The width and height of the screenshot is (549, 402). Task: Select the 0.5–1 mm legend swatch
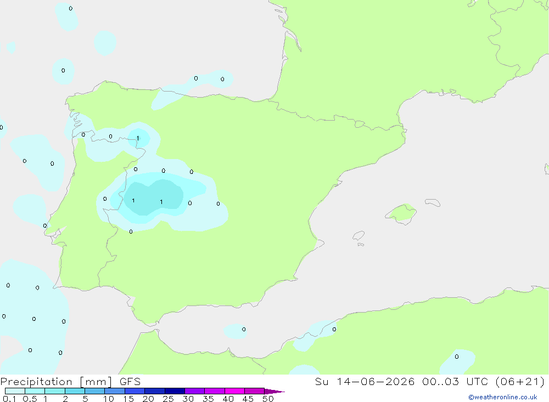[35, 391]
